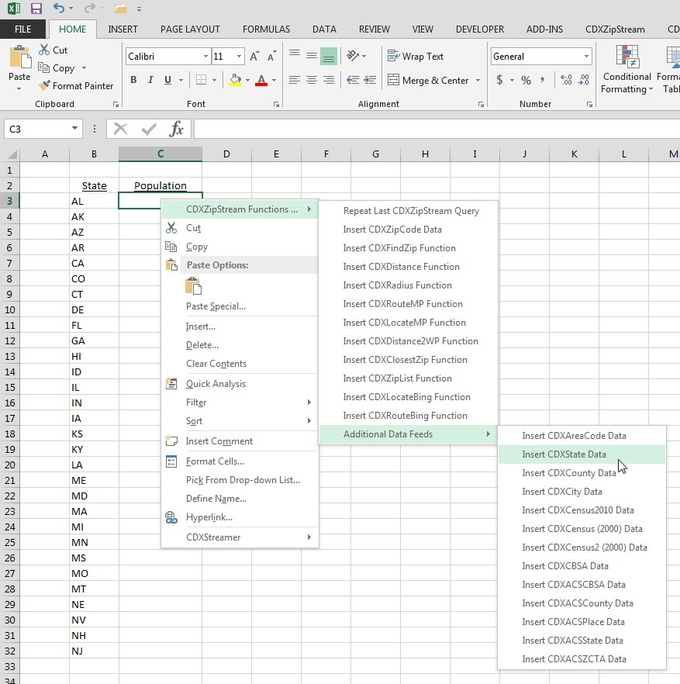
Task: Open the General number format dropdown
Action: click(x=587, y=57)
